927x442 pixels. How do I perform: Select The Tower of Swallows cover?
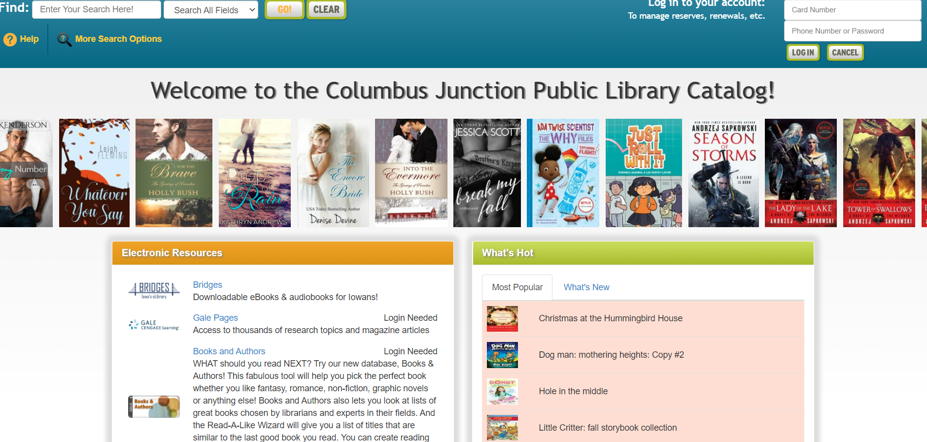(x=879, y=173)
